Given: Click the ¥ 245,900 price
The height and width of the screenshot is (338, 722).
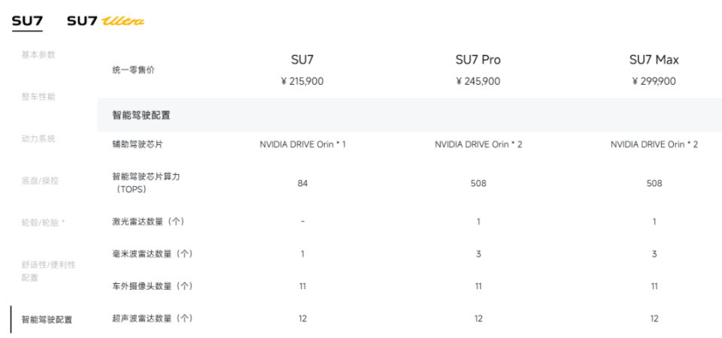Looking at the screenshot, I should point(478,81).
